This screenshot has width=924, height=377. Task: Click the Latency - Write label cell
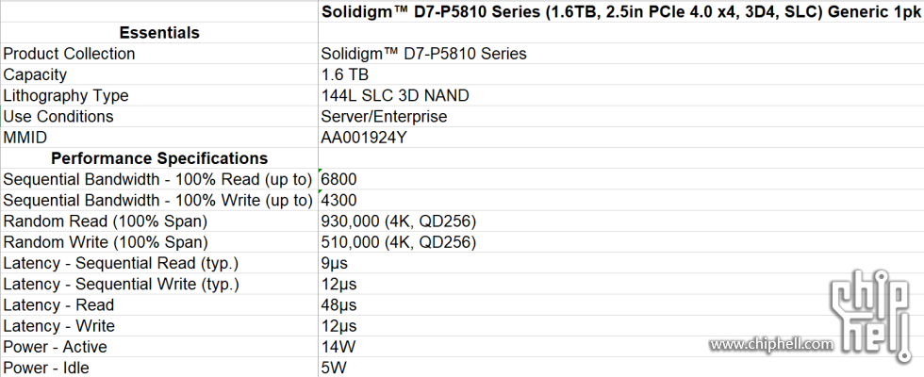pos(159,326)
